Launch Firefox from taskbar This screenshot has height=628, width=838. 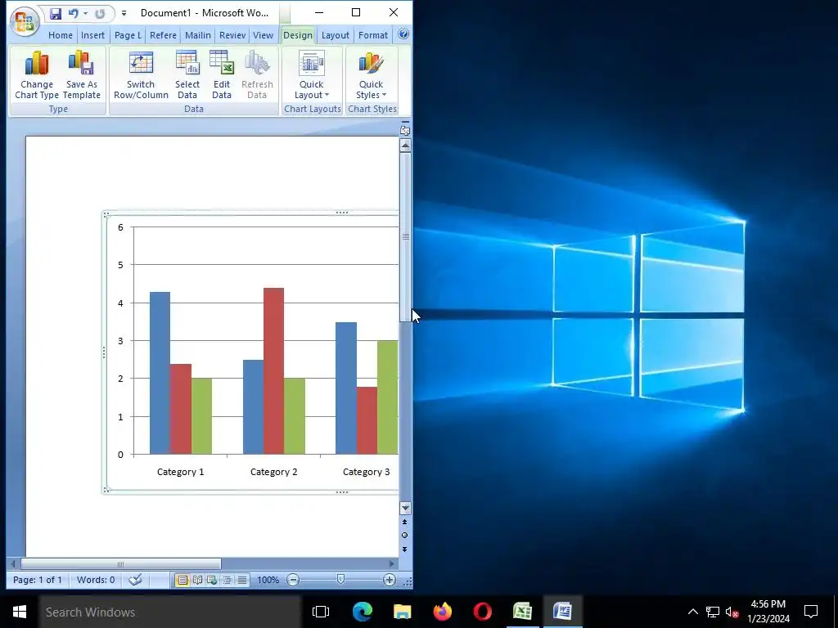pos(443,612)
